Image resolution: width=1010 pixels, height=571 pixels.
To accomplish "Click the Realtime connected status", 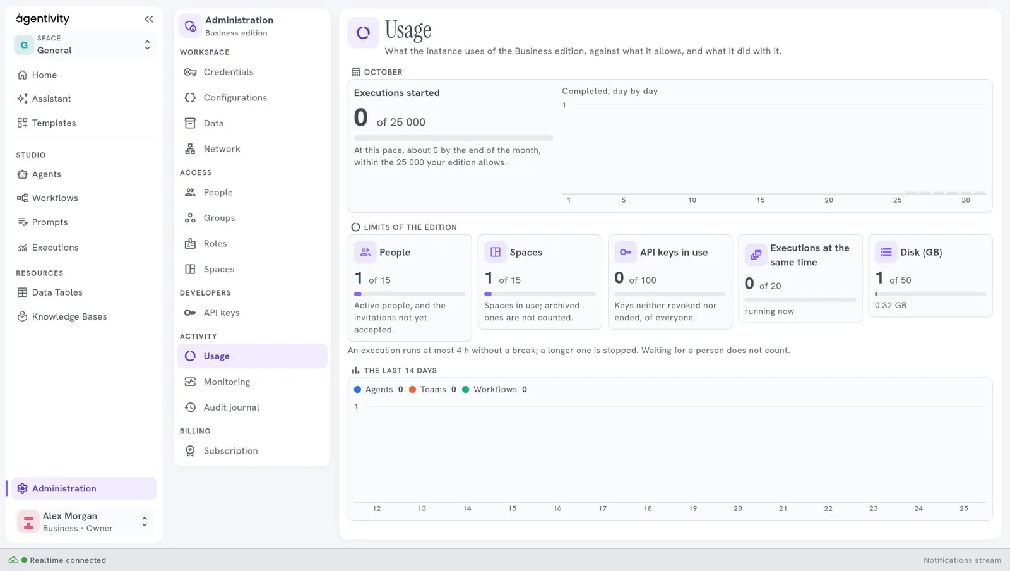I will 57,560.
